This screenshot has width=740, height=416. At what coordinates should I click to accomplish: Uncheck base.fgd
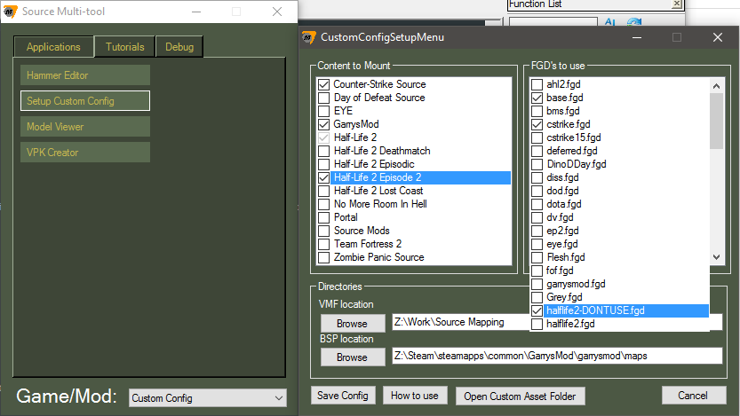click(x=537, y=98)
